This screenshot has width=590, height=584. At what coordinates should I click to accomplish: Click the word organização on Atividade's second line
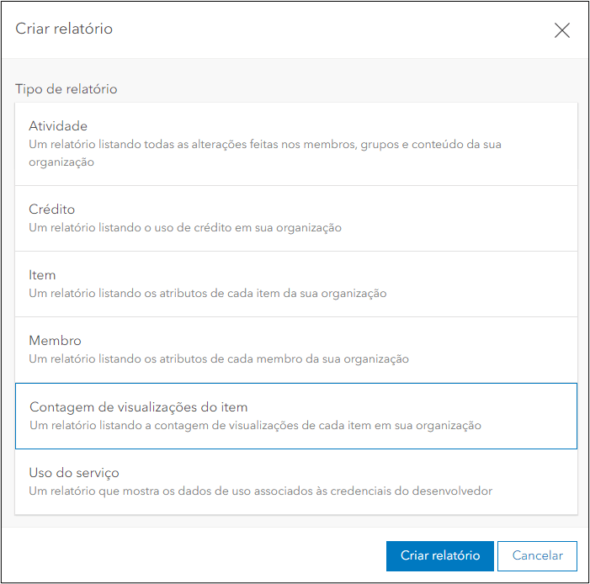(61, 162)
